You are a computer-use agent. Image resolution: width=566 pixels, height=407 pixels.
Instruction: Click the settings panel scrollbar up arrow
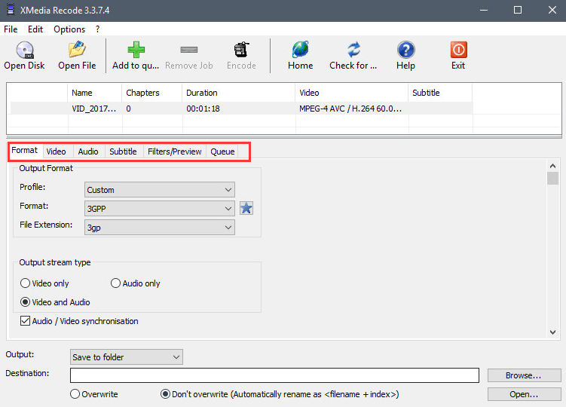[x=552, y=166]
